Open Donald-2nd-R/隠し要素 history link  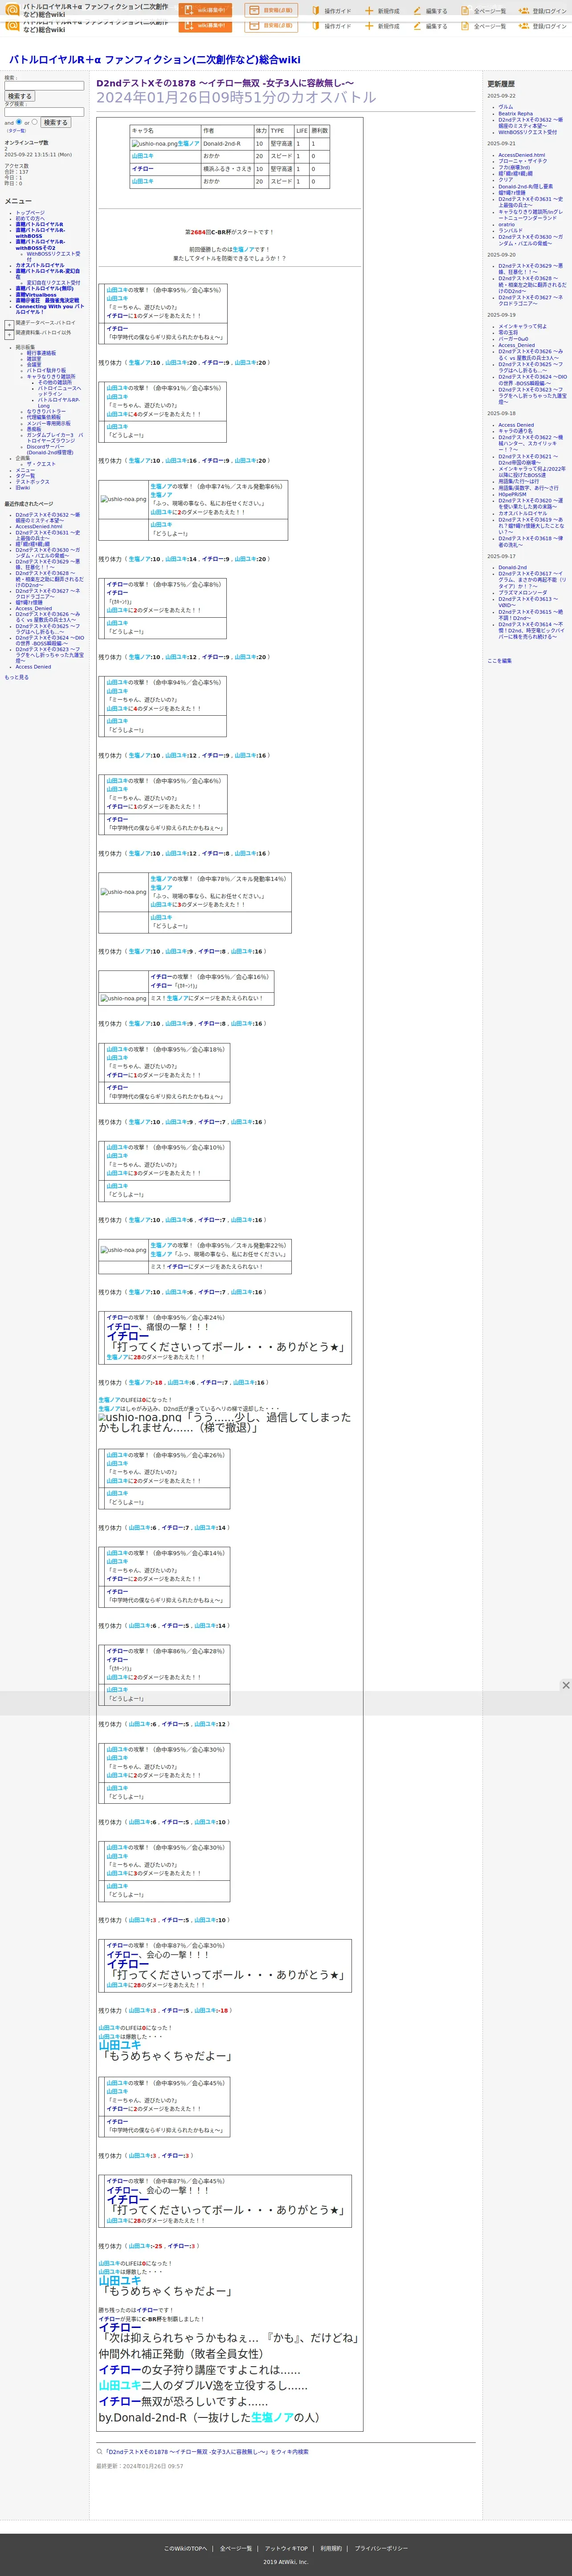(526, 186)
